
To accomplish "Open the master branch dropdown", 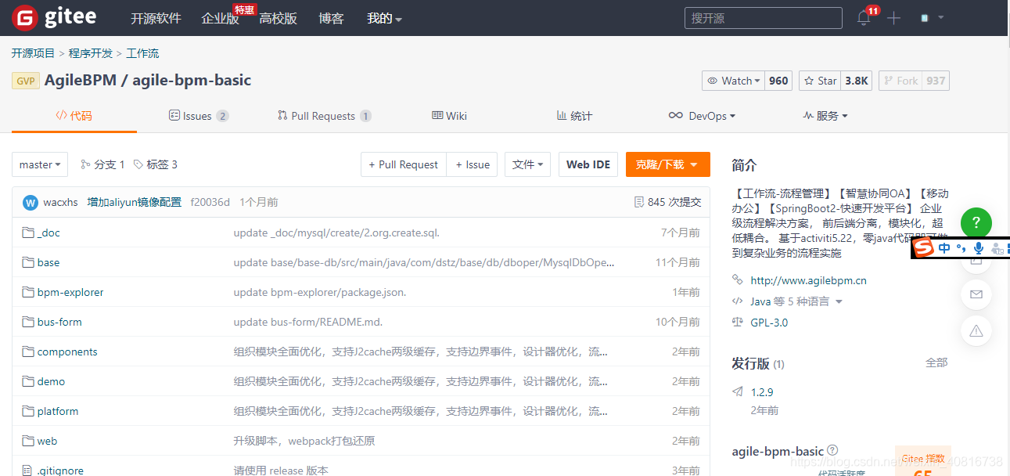I will click(40, 164).
